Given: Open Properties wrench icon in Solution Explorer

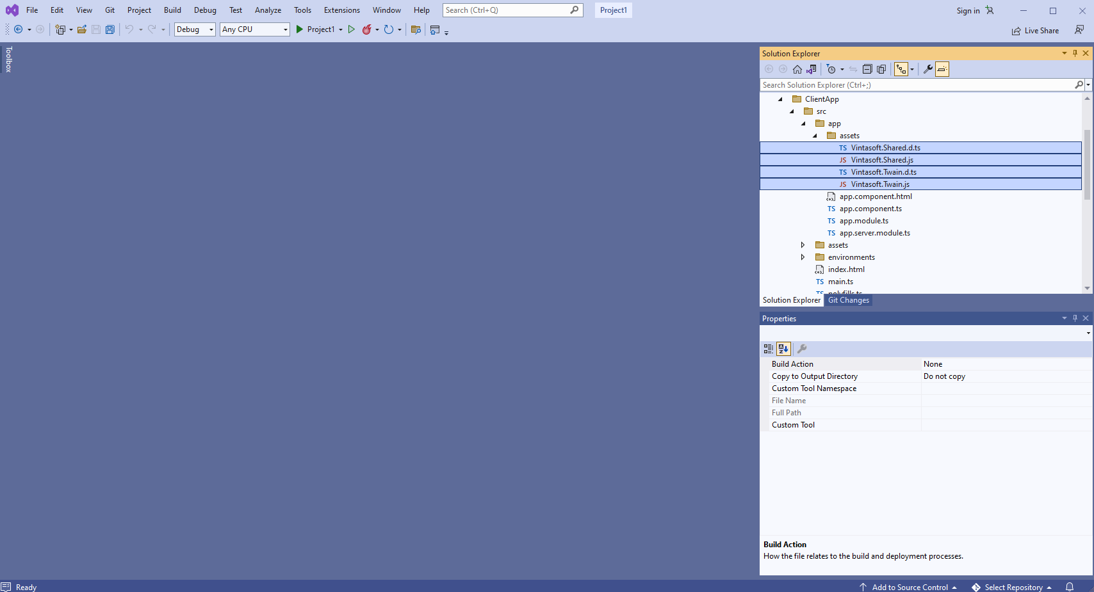Looking at the screenshot, I should click(927, 69).
